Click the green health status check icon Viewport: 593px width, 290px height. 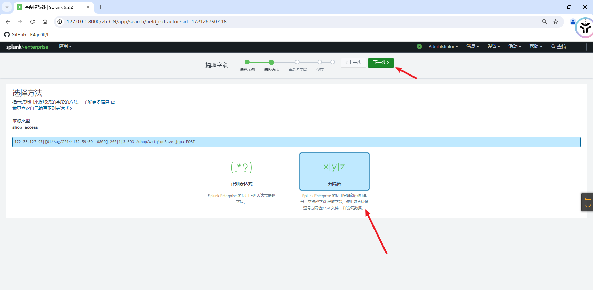(419, 47)
